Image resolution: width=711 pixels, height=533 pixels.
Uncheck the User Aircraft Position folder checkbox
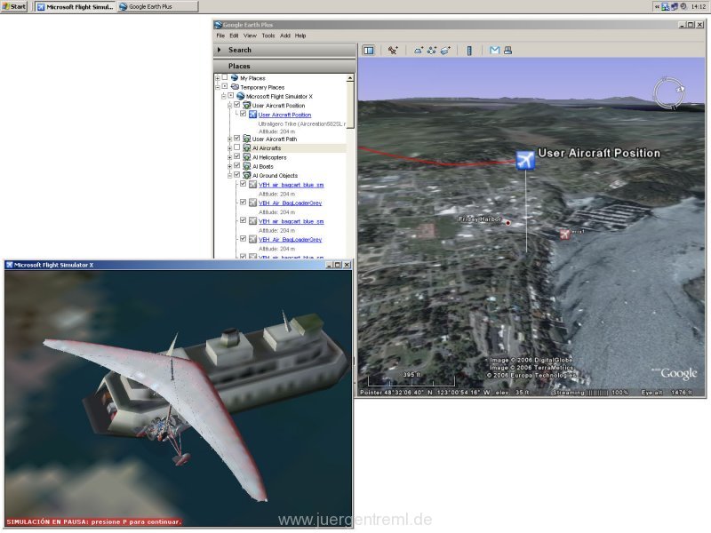[237, 105]
